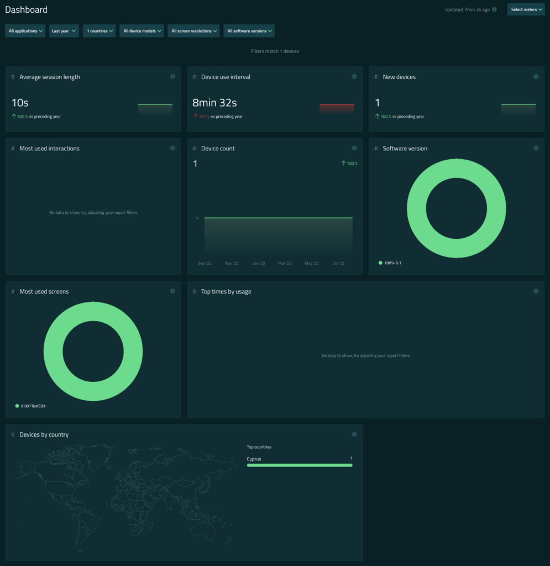Click info icon on Device use interval card
This screenshot has width=550, height=566.
point(354,77)
